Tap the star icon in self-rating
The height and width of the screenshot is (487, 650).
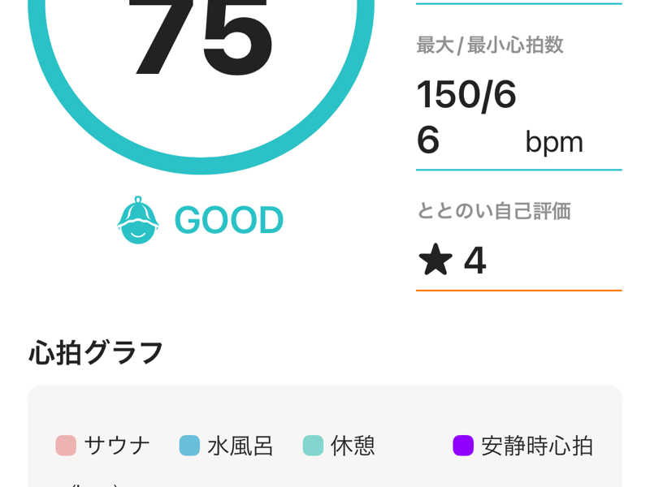coord(435,261)
